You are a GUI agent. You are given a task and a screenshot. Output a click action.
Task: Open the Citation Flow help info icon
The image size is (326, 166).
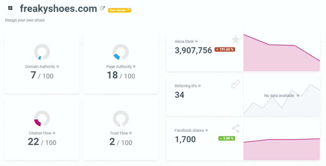(54, 133)
